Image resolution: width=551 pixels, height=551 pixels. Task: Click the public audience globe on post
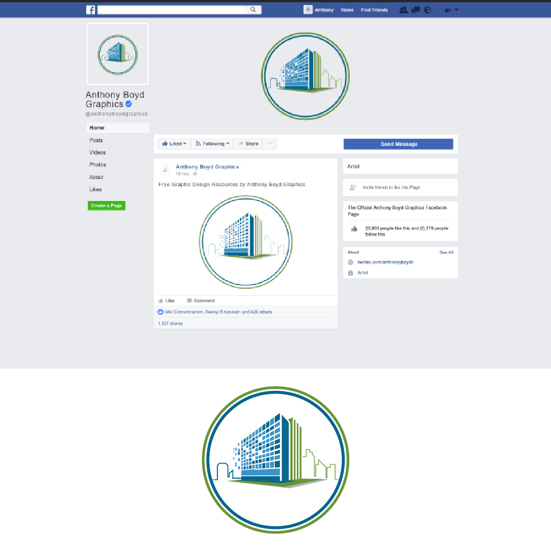tap(195, 174)
